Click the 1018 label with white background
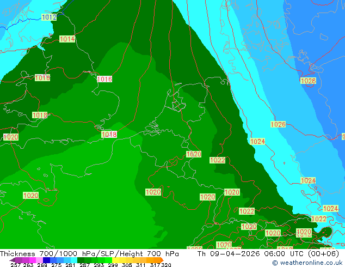 pyautogui.click(x=109, y=134)
